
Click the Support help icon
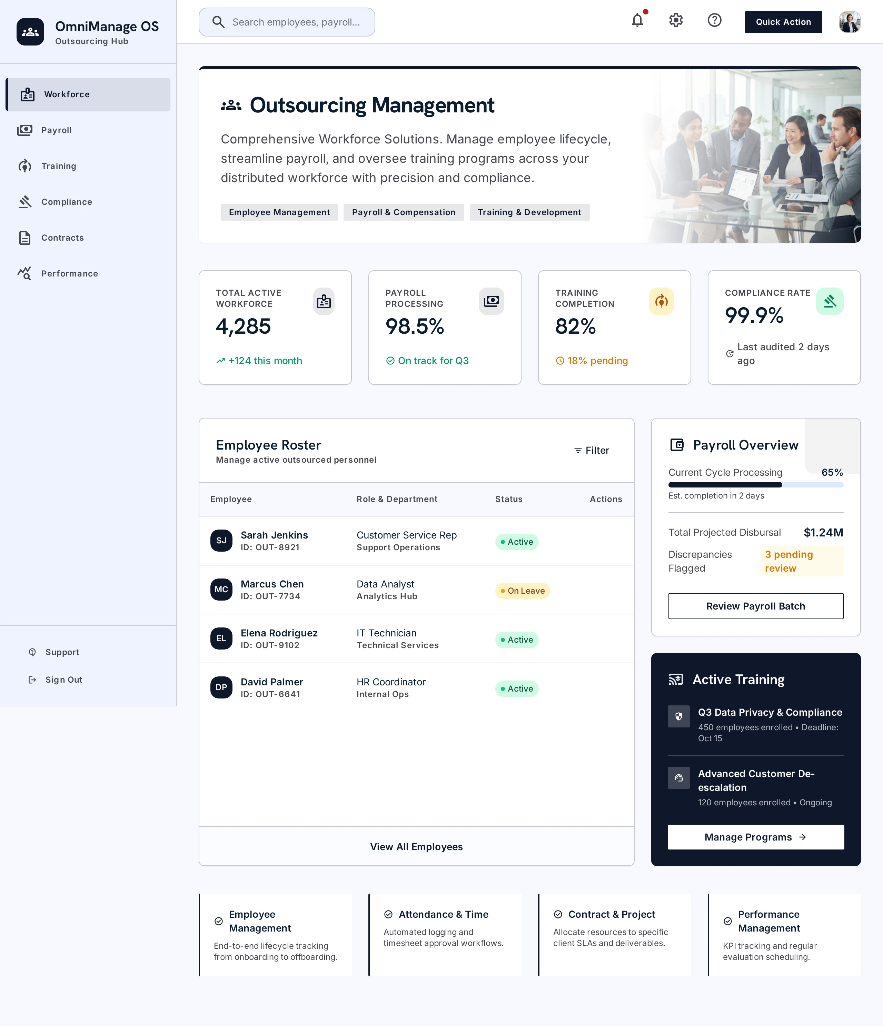pos(32,652)
